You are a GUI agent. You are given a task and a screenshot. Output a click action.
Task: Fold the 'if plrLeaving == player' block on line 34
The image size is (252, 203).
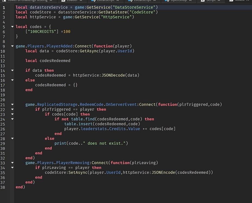(12, 167)
